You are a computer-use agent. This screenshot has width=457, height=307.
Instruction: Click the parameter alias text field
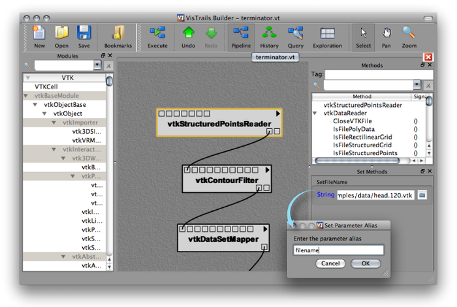point(338,250)
